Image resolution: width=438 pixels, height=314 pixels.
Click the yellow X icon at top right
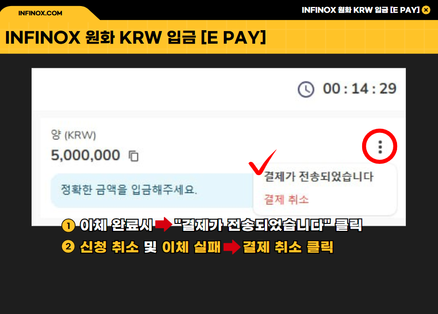426,10
